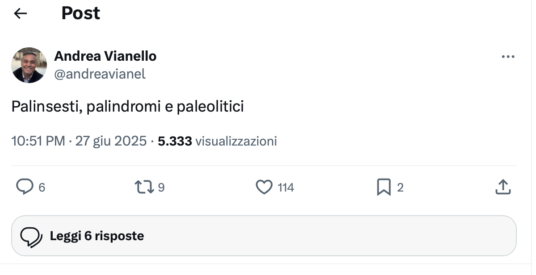Screen dimensions: 536x275
Task: Click the reply speech bubble icon
Action: [25, 187]
